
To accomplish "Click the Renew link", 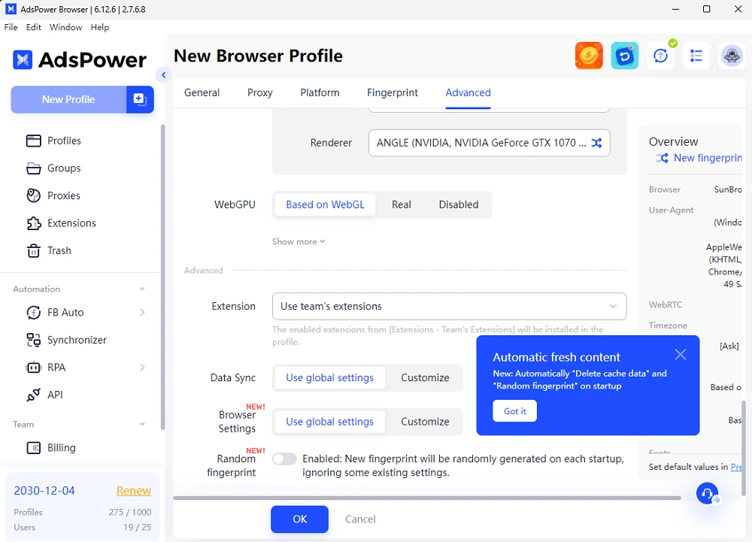I will click(x=134, y=491).
